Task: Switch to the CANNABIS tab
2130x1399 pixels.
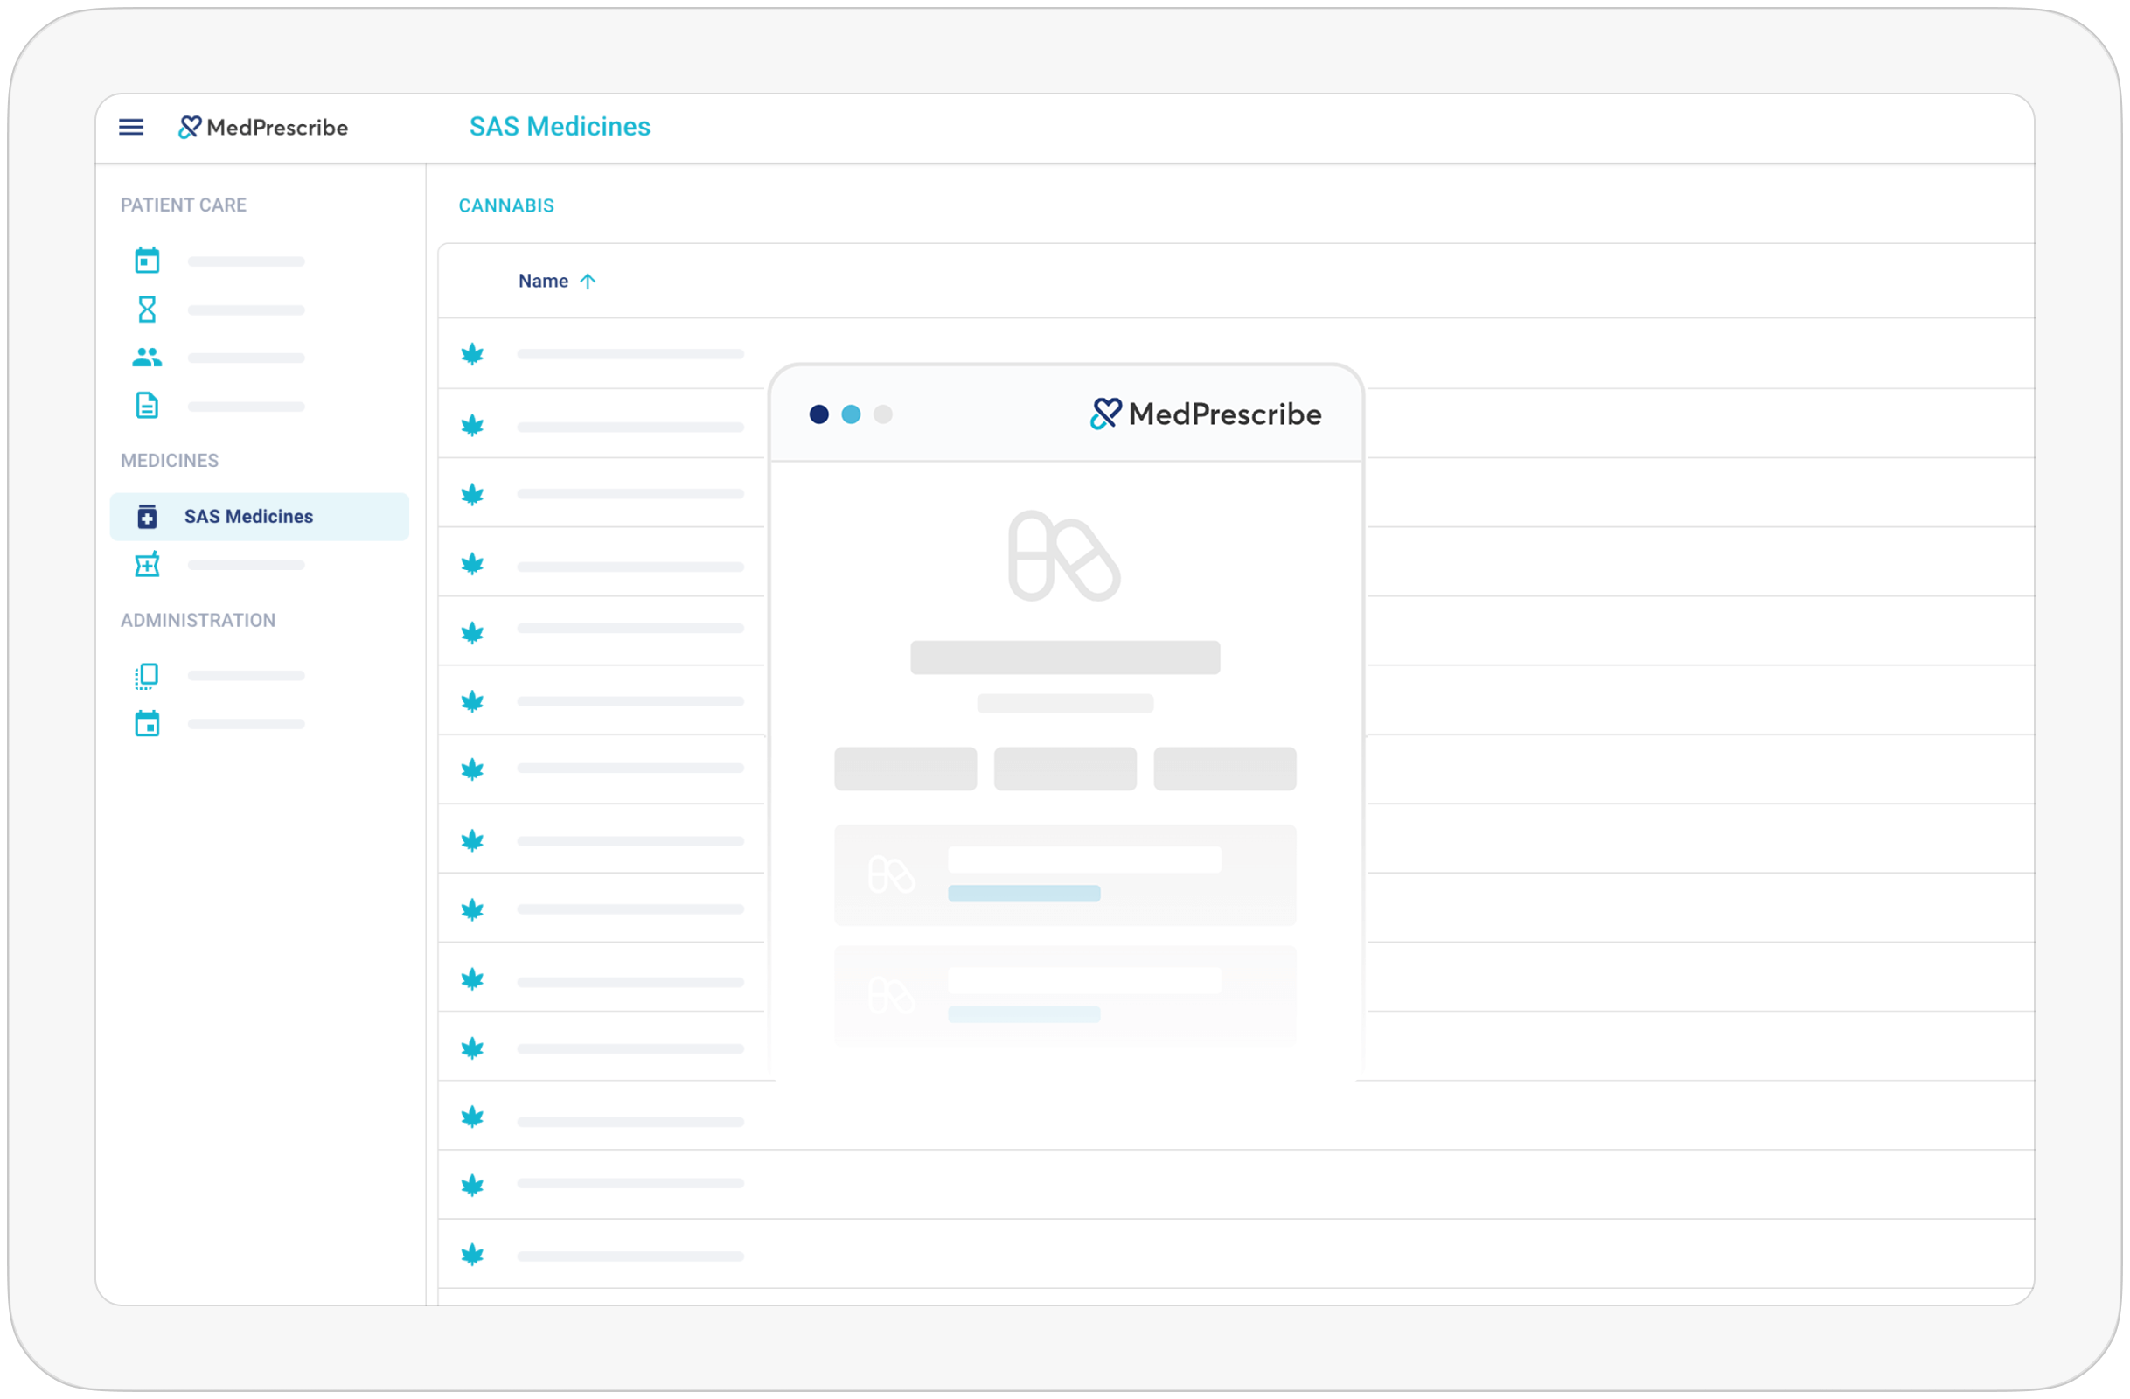Action: [505, 205]
